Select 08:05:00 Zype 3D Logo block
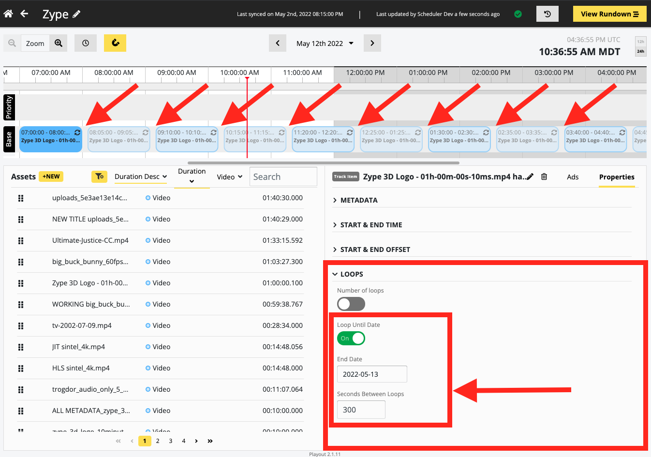 [x=118, y=139]
